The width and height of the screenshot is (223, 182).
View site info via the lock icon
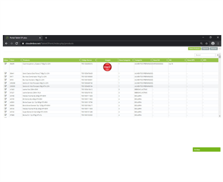point(23,43)
